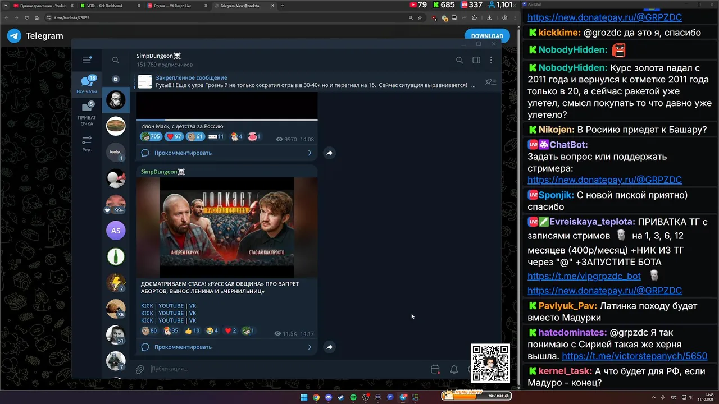Go to the browser home page
This screenshot has width=719, height=404.
38,17
